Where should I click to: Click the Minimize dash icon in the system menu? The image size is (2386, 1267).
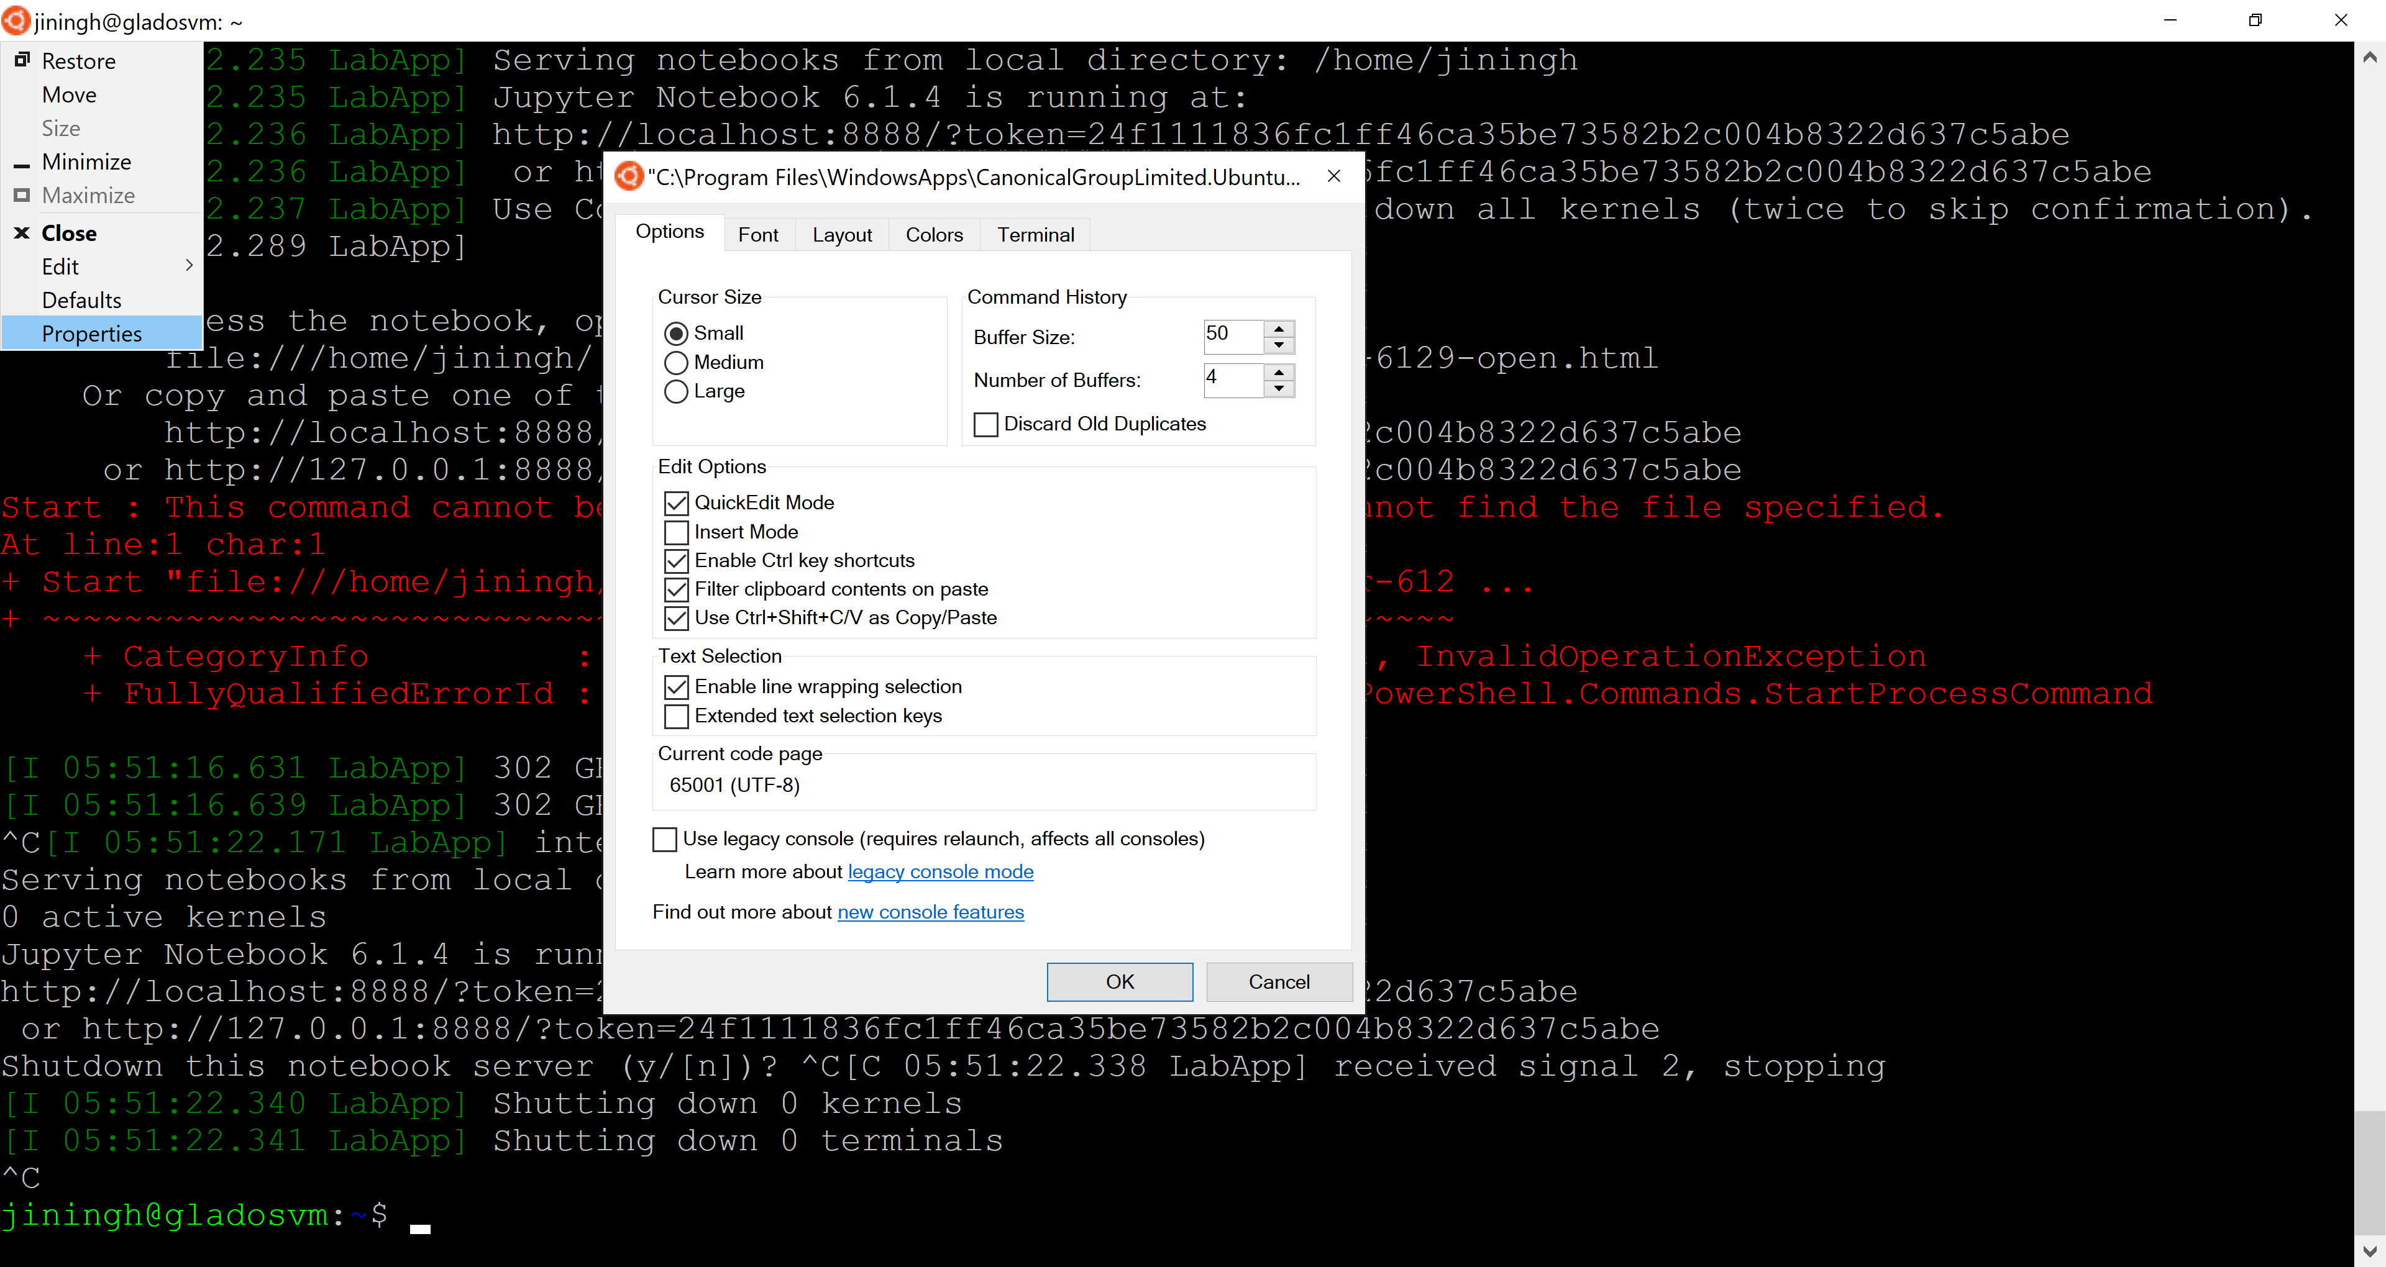point(22,166)
